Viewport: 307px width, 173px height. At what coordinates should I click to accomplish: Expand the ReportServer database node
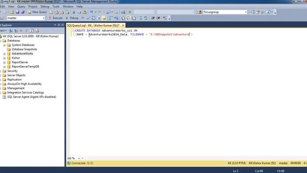click(x=4, y=62)
